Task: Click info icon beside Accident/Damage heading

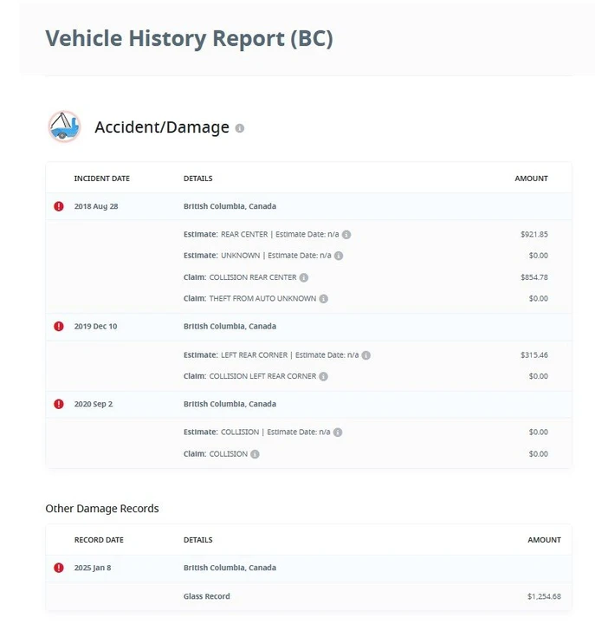Action: pos(239,128)
